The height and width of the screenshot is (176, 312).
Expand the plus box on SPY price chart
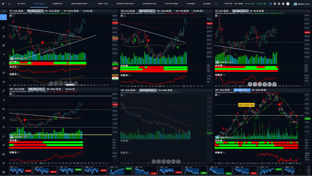pos(13,16)
